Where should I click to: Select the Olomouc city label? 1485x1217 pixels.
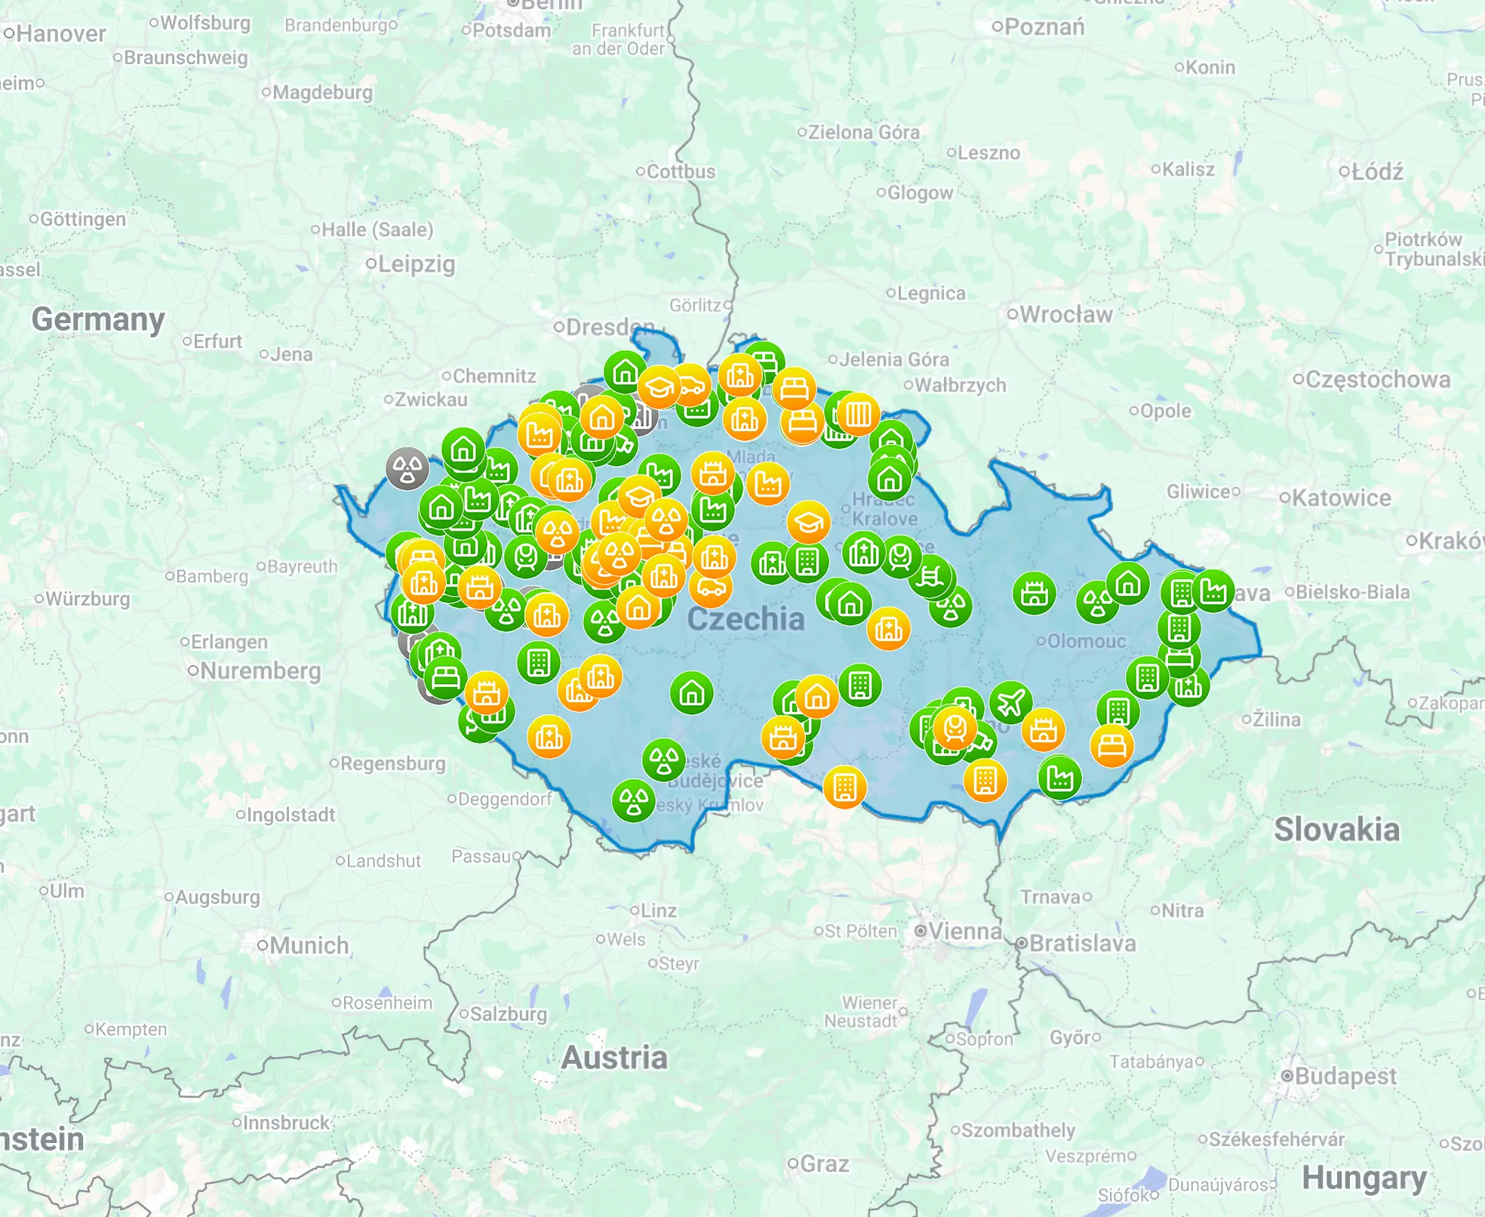(x=1086, y=641)
